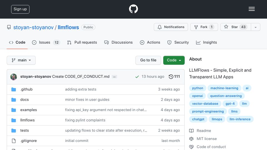Select the llmops topic tag
Screen dimensions: 267x150
click(217, 119)
